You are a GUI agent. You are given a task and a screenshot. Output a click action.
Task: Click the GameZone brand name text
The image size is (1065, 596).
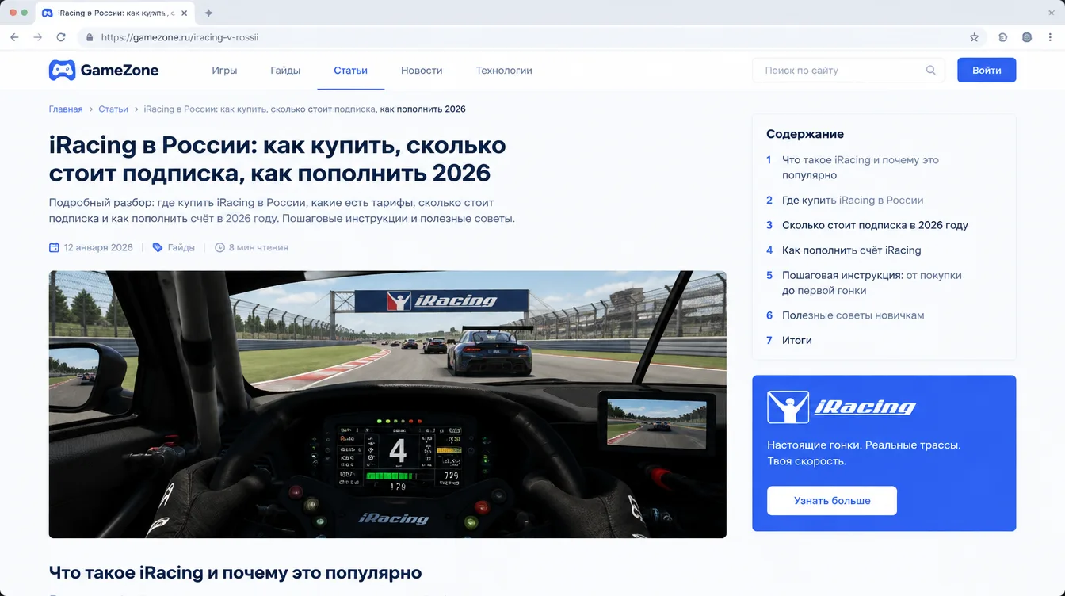(120, 71)
